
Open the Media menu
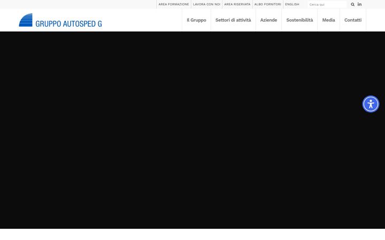[328, 20]
